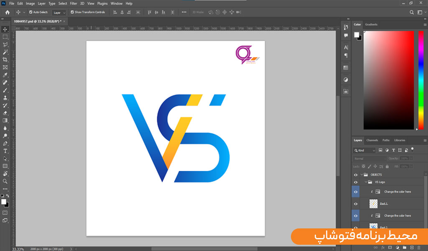
Task: Hide the Change the color here layer below Part 1
Action: click(355, 216)
